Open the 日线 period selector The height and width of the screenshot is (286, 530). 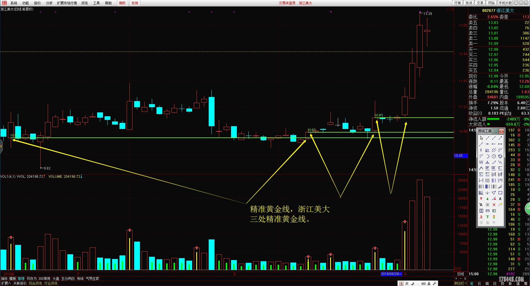coord(460,274)
